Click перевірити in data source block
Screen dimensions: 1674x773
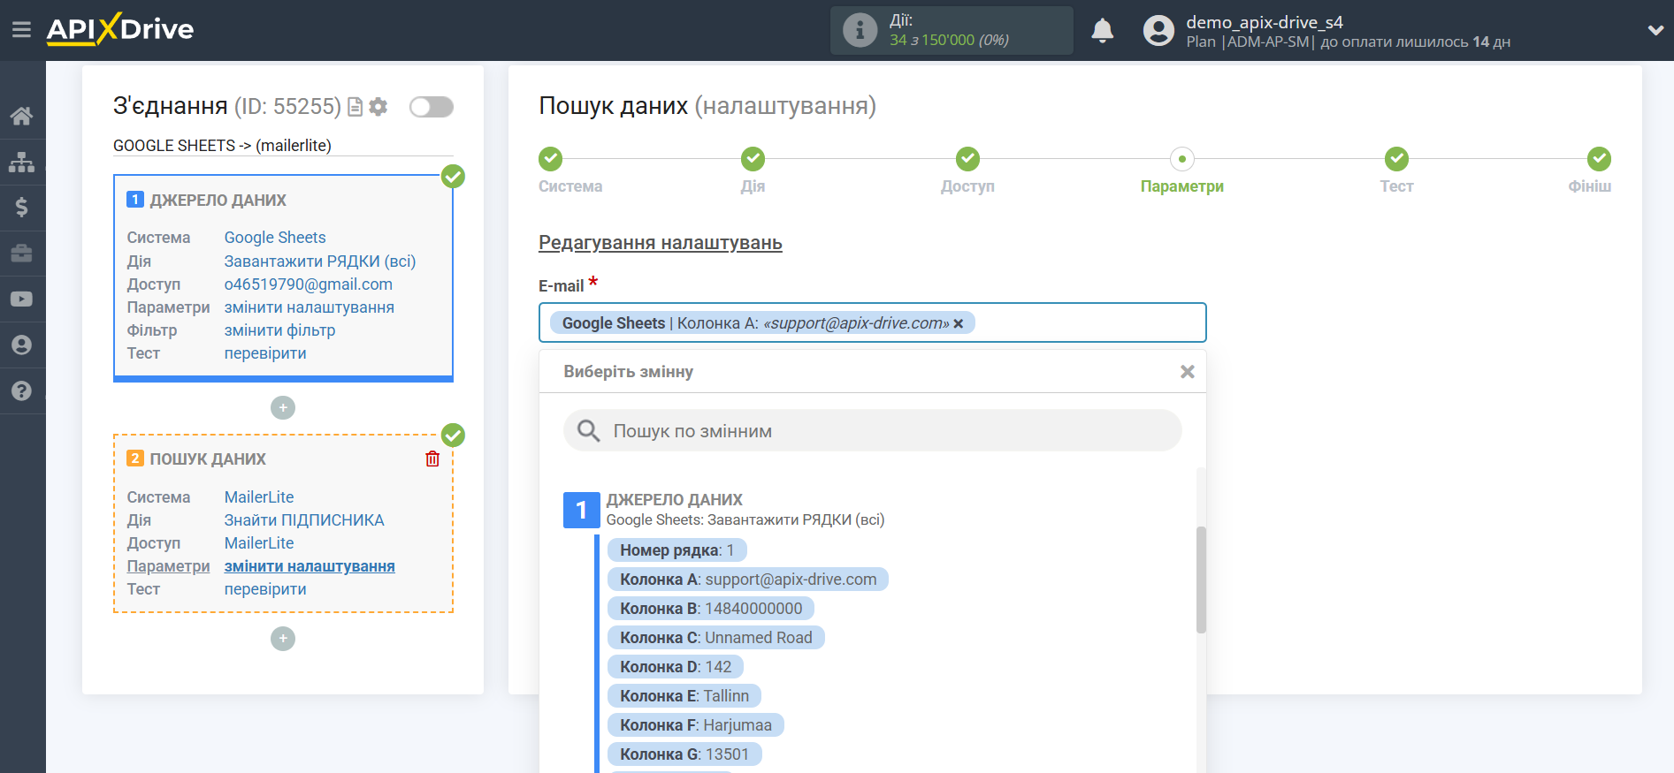click(x=265, y=353)
